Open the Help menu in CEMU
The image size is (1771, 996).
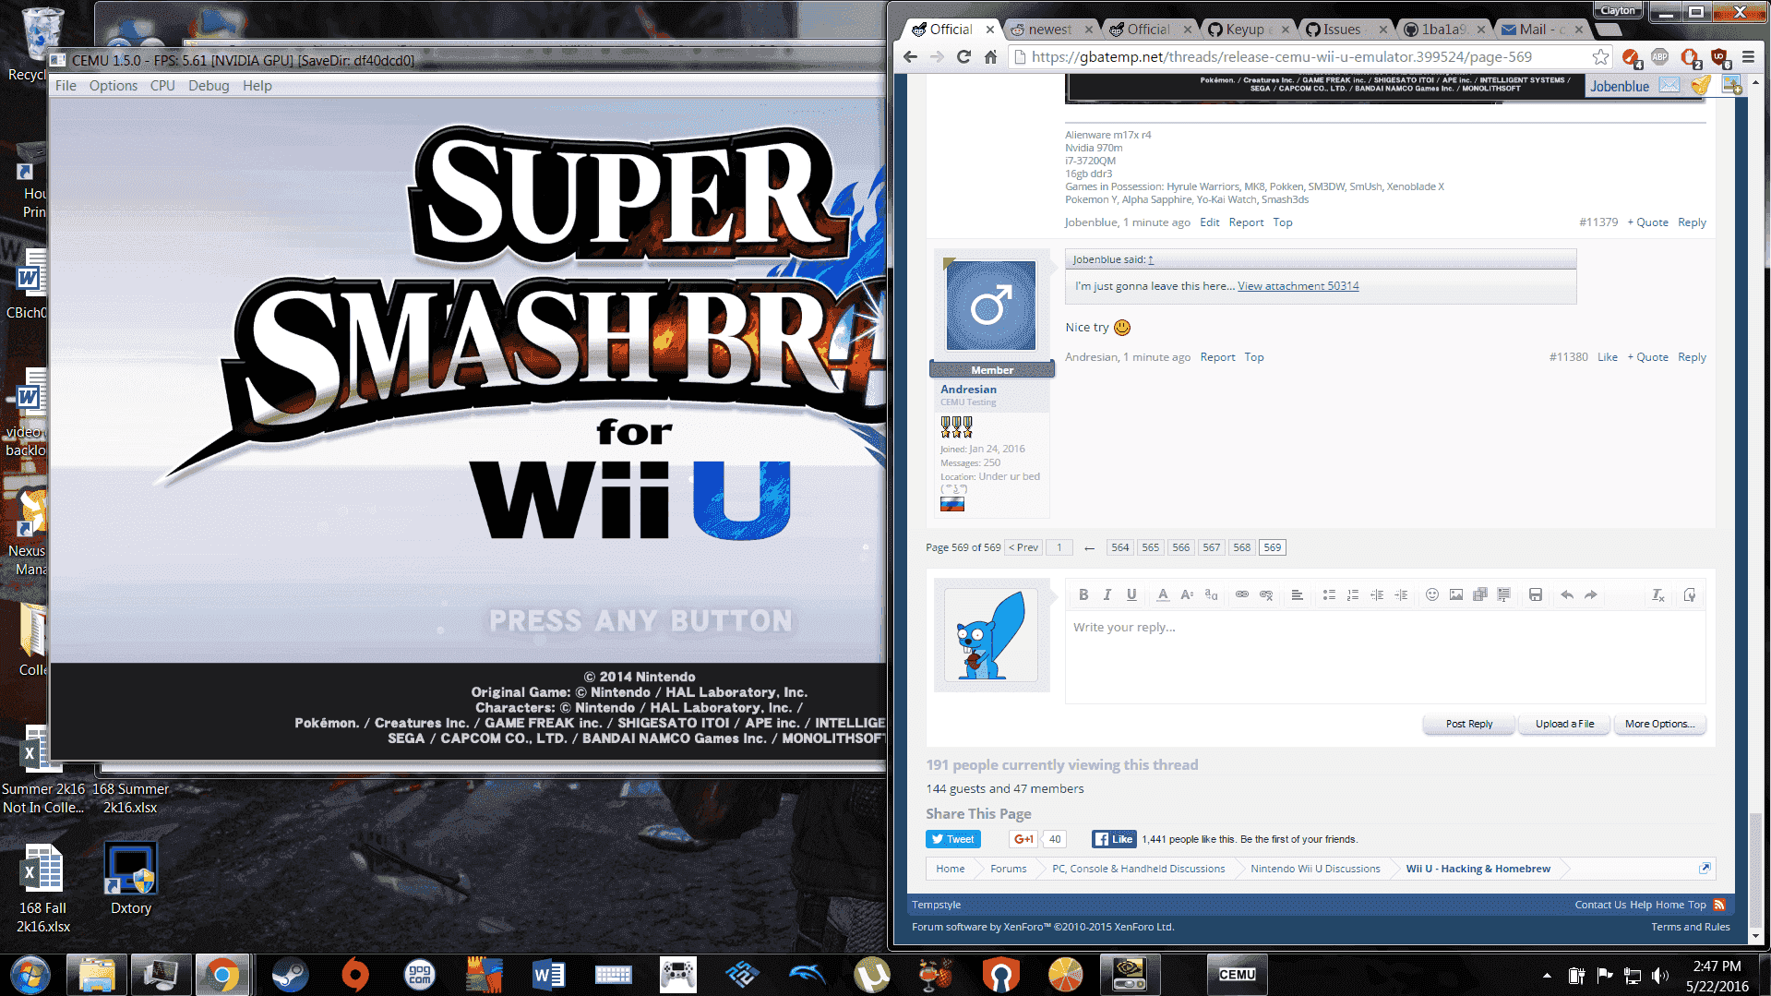pos(257,86)
